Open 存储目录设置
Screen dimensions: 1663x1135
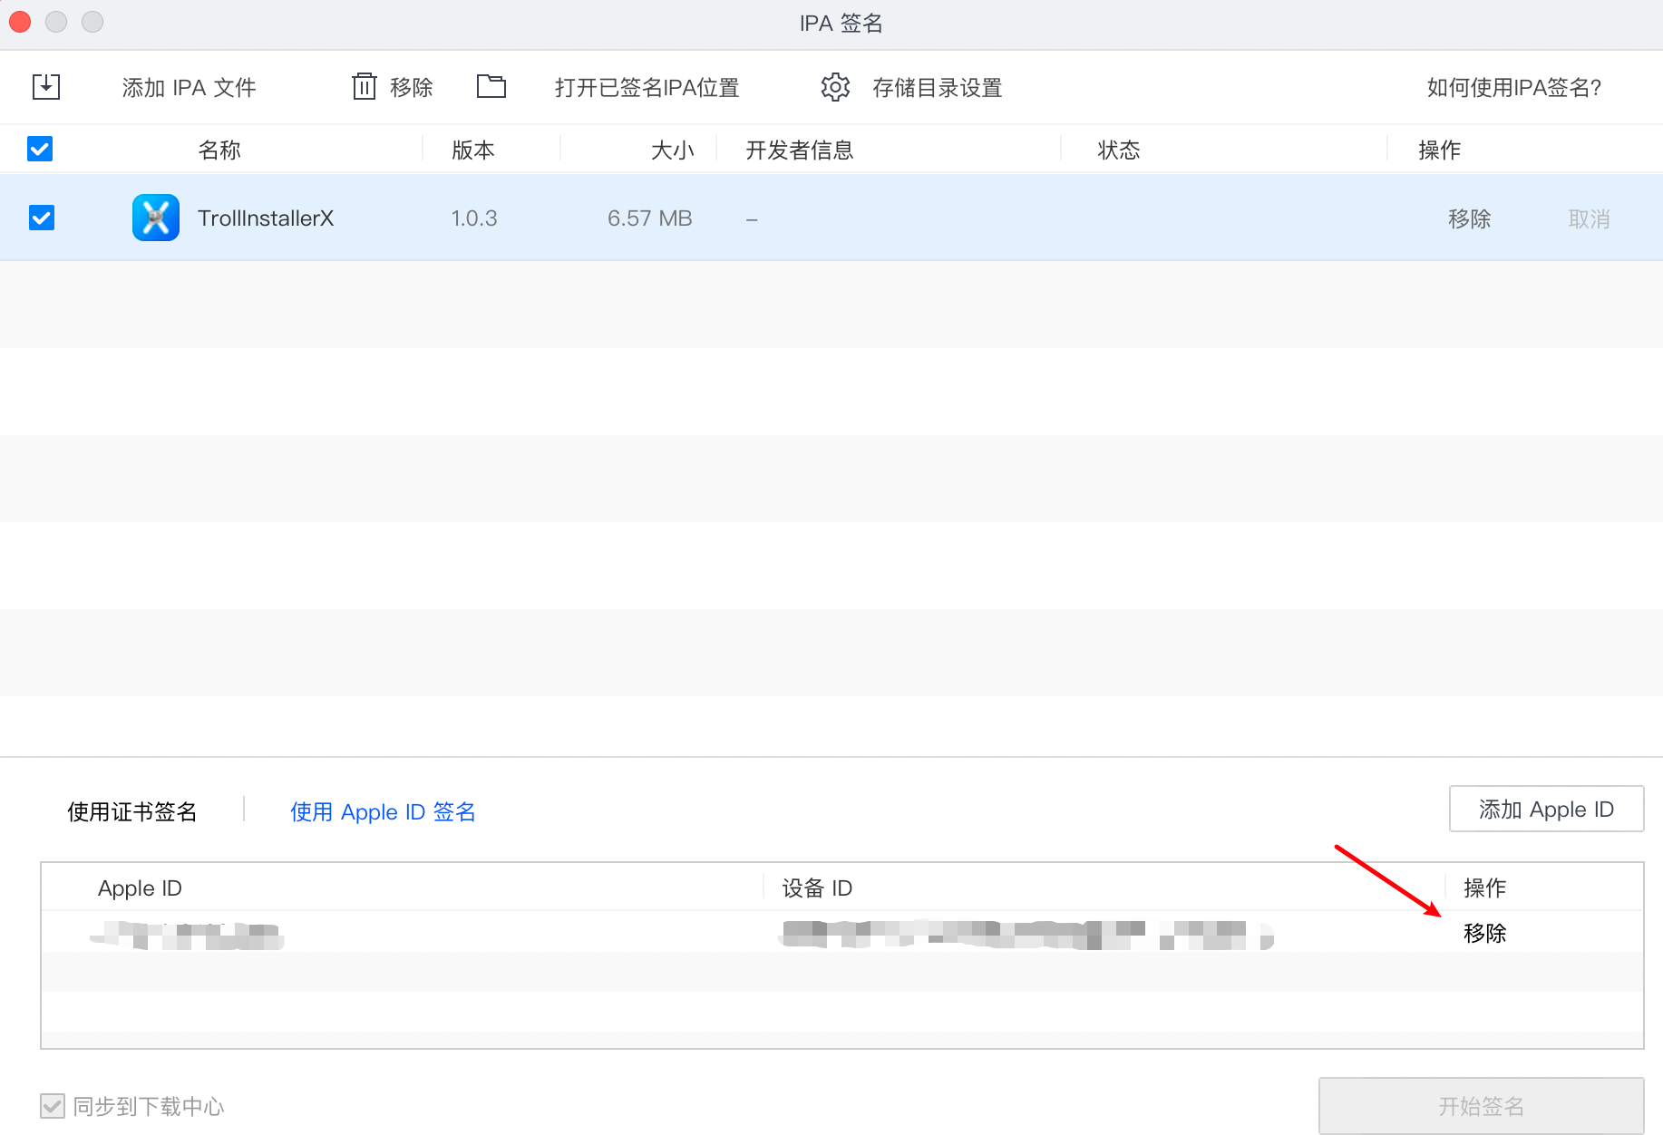point(938,88)
